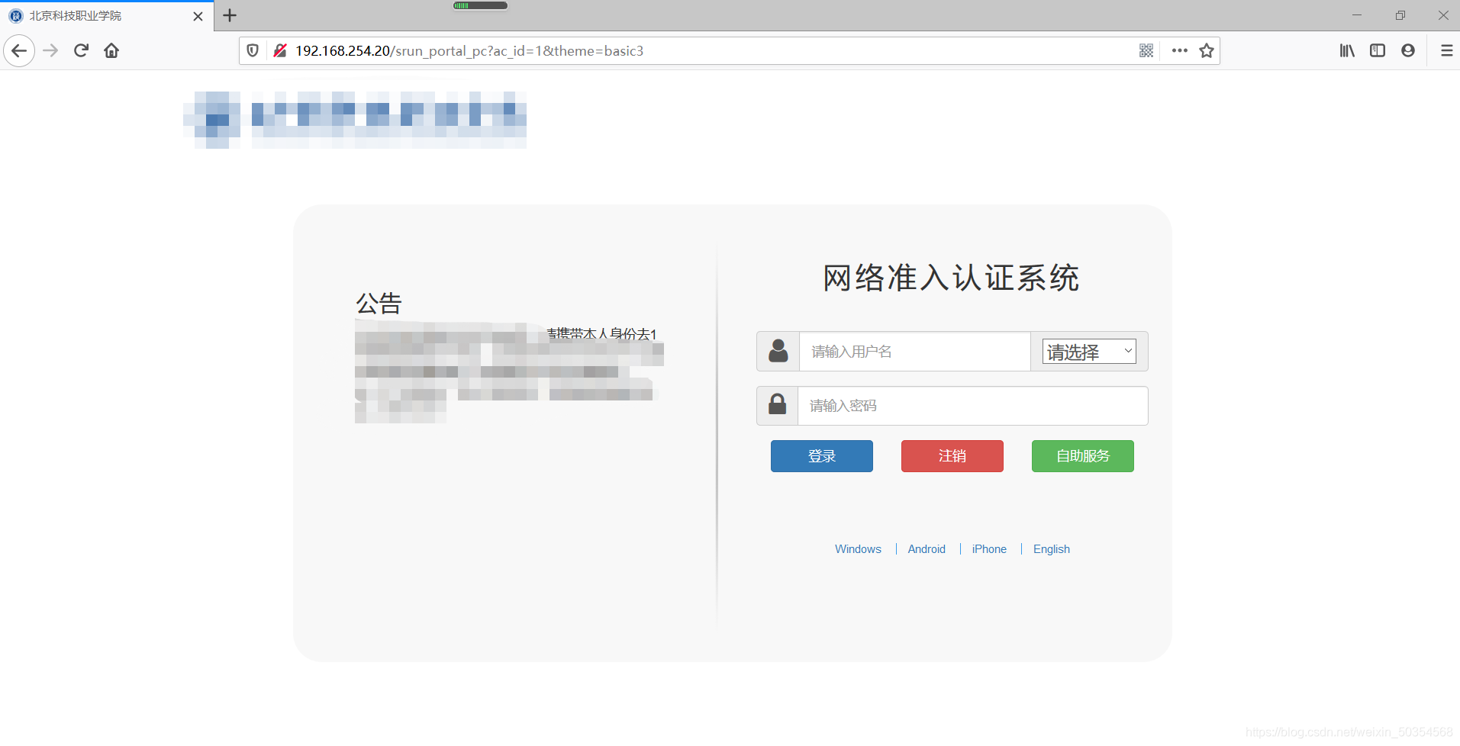Open a new tab with plus button
The image size is (1460, 746).
point(230,15)
